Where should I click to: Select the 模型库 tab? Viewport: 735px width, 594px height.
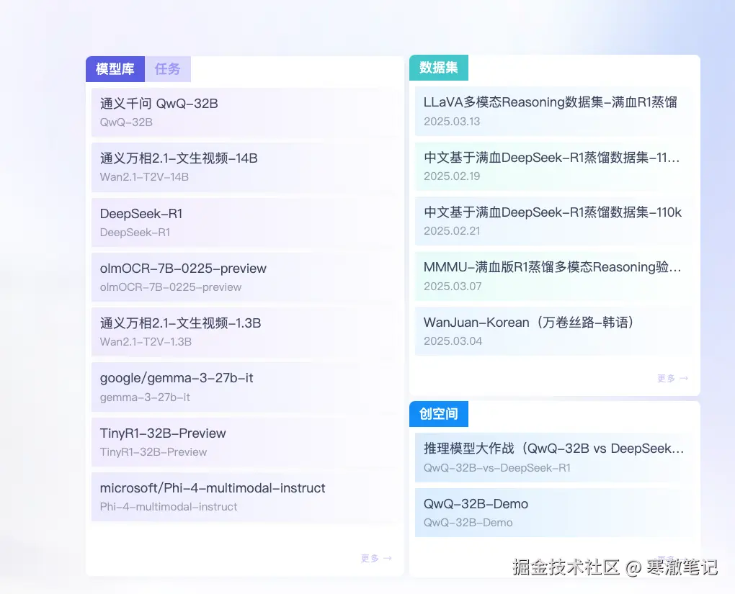tap(114, 69)
